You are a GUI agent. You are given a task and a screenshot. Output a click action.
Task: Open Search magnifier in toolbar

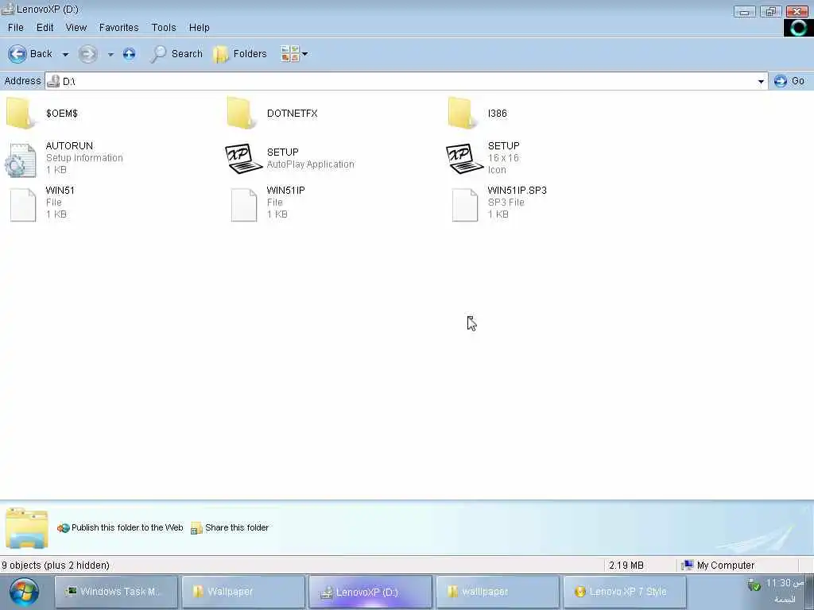[158, 54]
